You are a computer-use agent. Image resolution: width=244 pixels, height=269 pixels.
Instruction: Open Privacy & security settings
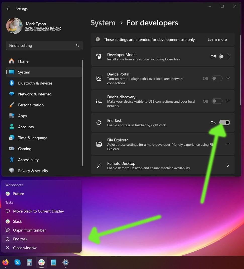point(33,171)
